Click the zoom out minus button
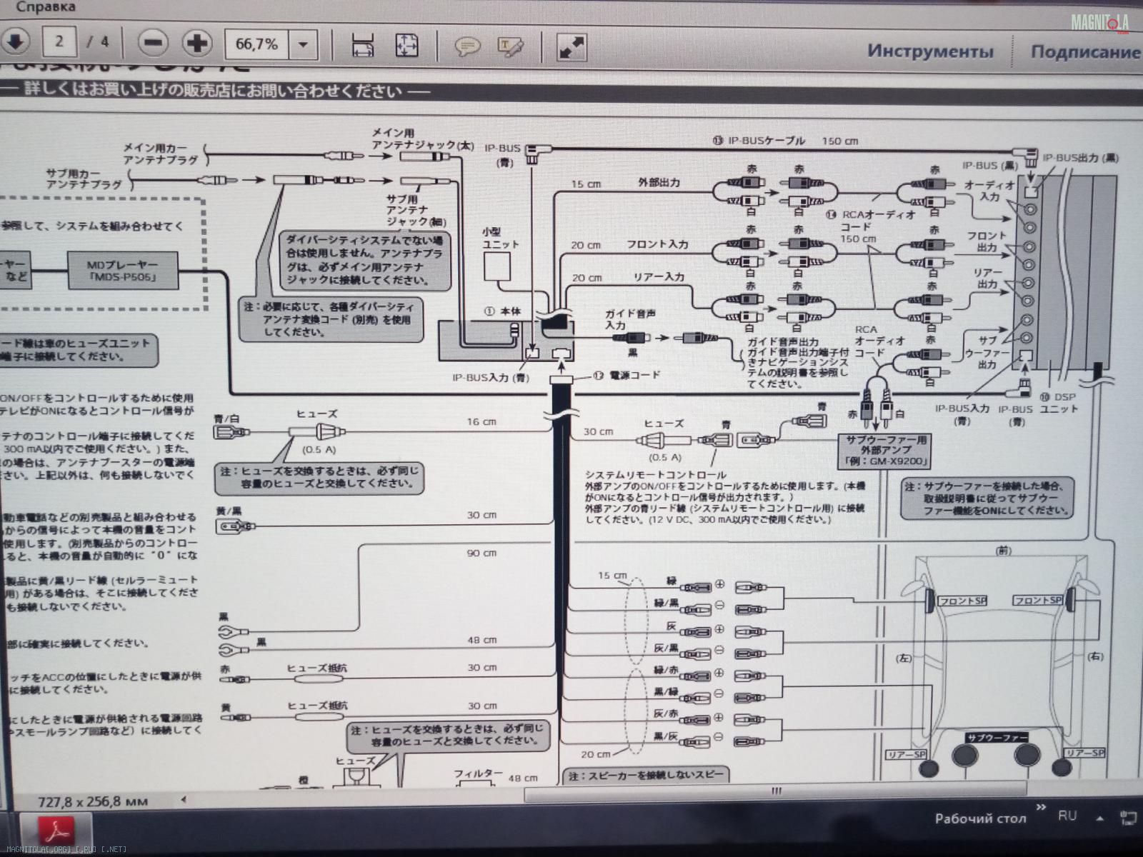This screenshot has height=857, width=1143. (153, 44)
